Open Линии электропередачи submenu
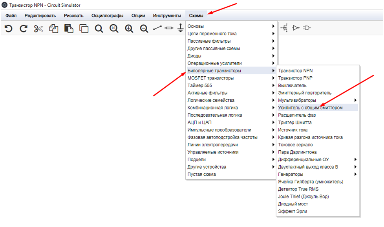 coord(231,145)
